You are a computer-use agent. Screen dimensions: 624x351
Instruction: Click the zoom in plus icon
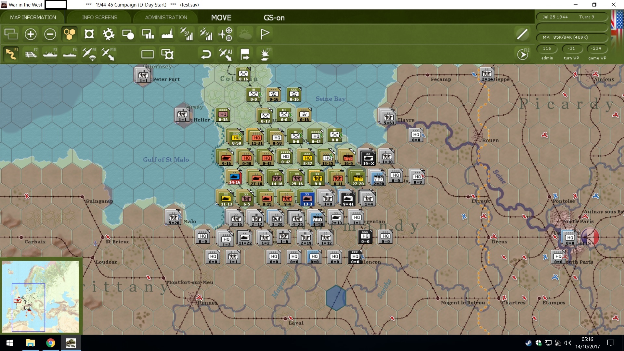coord(31,34)
